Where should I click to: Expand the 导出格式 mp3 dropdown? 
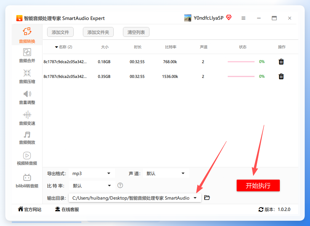pos(92,173)
